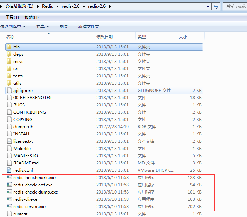This screenshot has height=217, width=247.
Task: Click the deps folder icon
Action: click(9, 54)
